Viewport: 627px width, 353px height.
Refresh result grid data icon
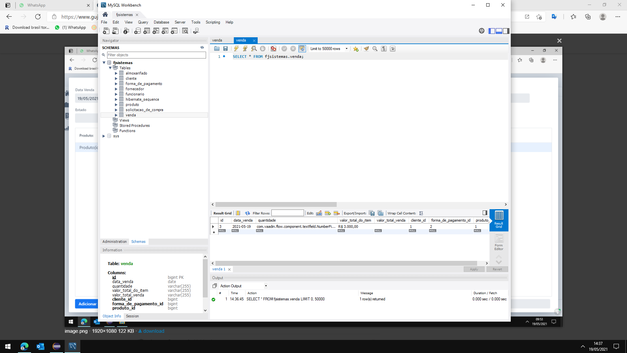(248, 213)
